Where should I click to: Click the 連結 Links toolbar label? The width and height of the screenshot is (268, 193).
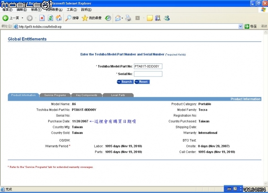[x=264, y=26]
